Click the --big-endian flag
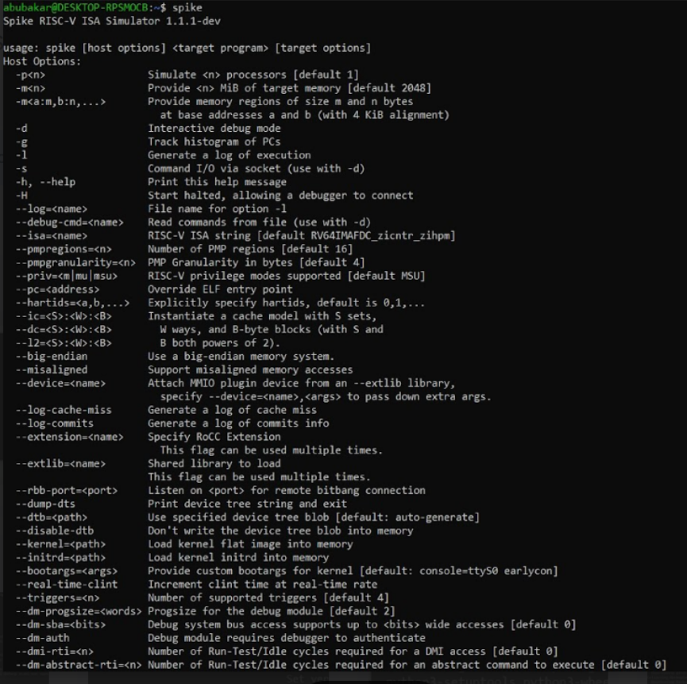The image size is (687, 684). tap(52, 356)
